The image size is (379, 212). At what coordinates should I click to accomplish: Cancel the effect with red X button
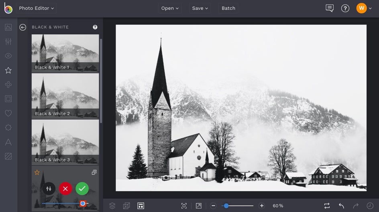65,188
